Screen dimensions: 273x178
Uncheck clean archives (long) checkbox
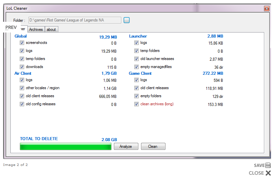[x=136, y=104]
